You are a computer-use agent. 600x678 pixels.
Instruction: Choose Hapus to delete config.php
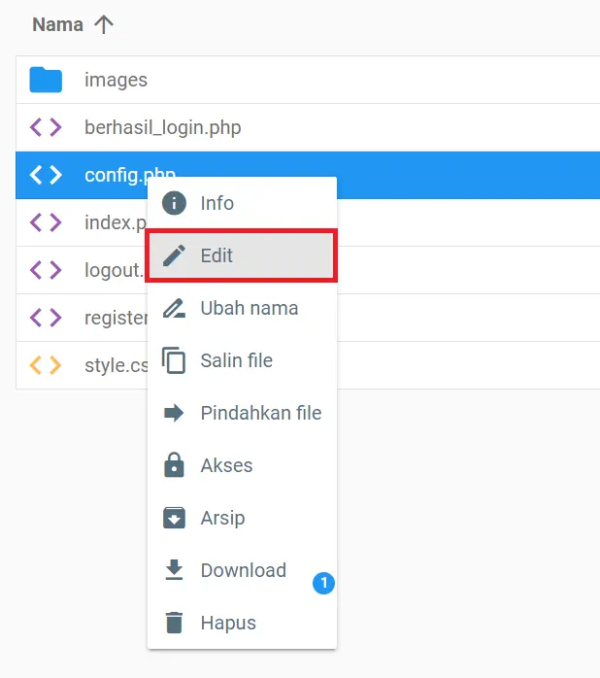point(228,623)
